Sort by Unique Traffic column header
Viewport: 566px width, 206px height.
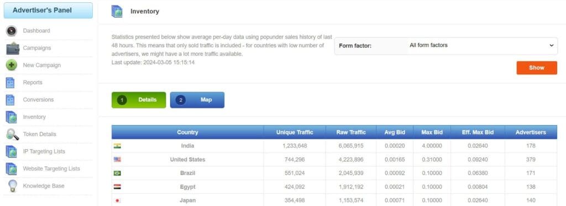(x=295, y=132)
